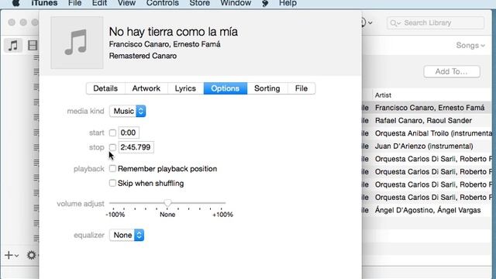Click the volume adjust slider thumb
Viewport: 496px width, 279px height.
click(167, 203)
